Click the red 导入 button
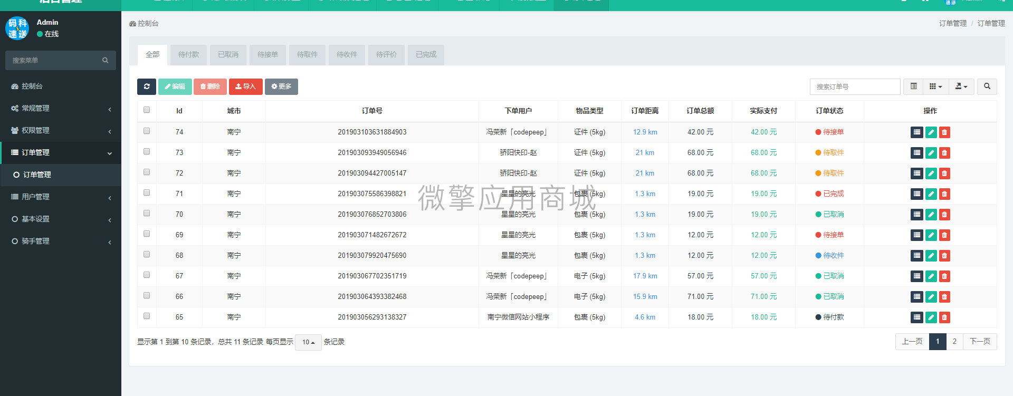1013x396 pixels. [x=245, y=86]
